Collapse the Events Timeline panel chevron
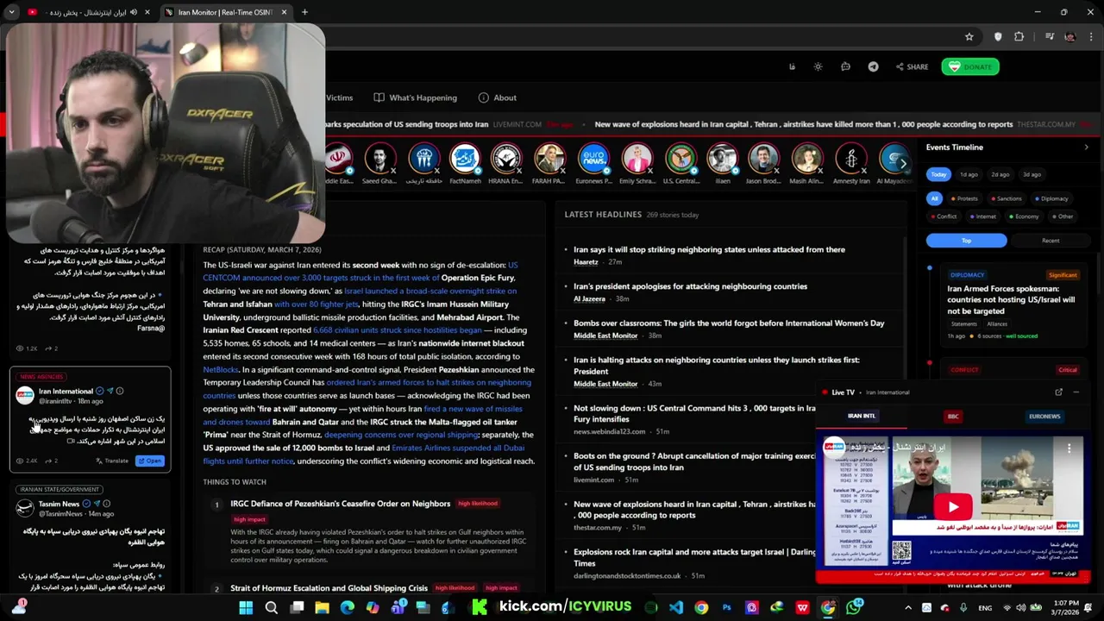Screen dimensions: 1104x621 [x=1086, y=147]
